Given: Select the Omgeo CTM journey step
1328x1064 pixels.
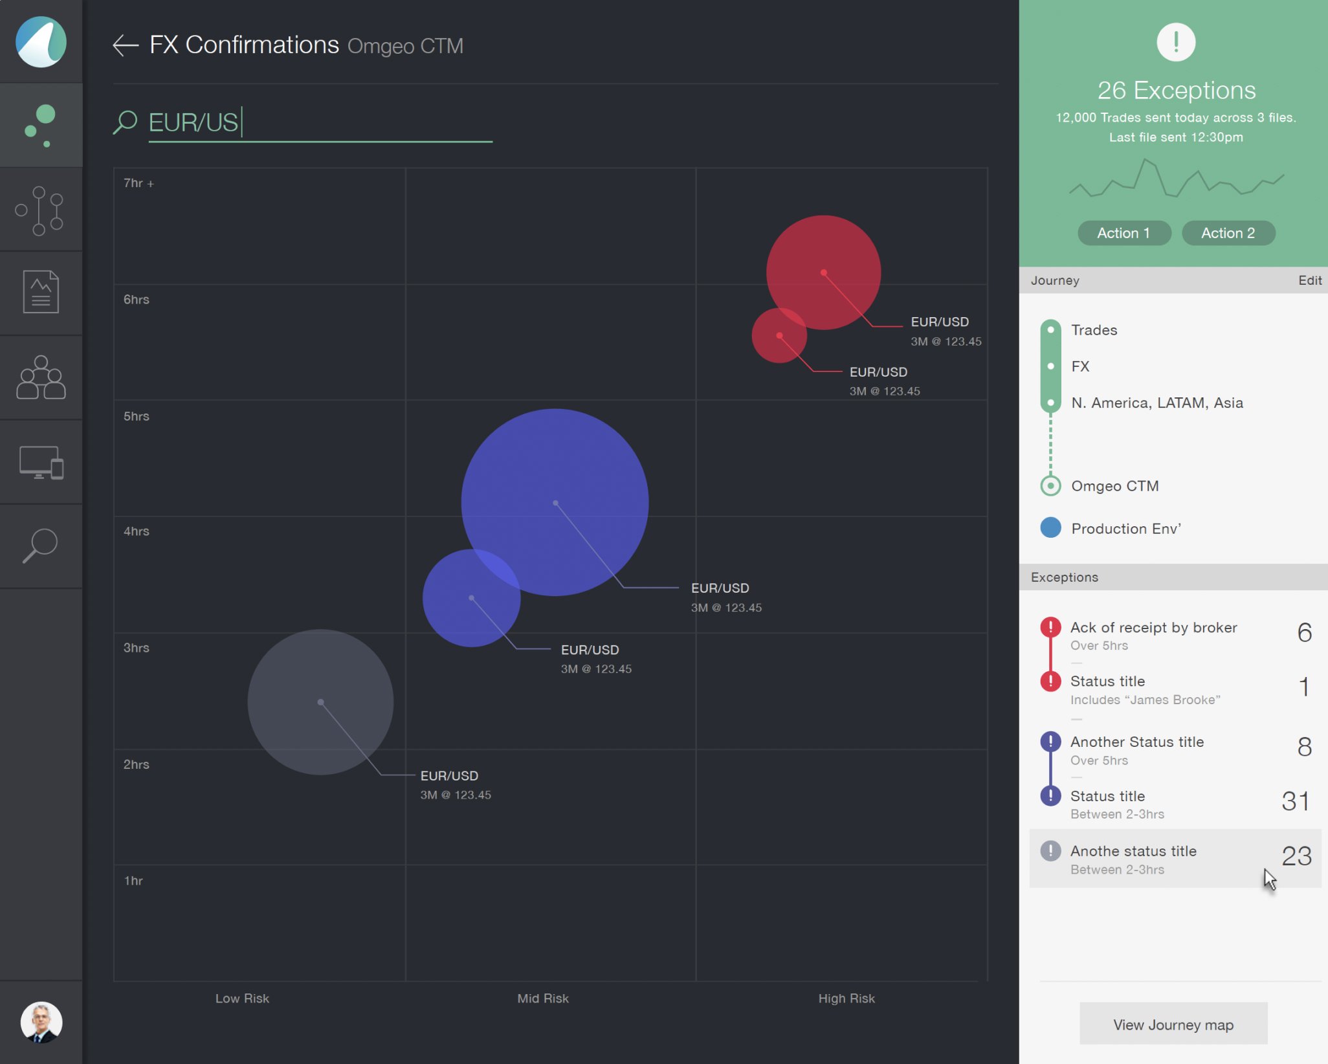Looking at the screenshot, I should (1114, 485).
